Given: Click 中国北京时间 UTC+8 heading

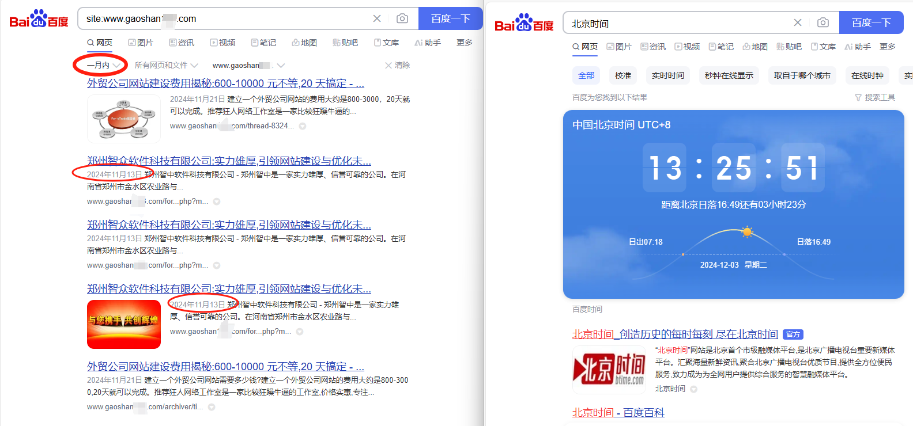Looking at the screenshot, I should click(x=621, y=125).
